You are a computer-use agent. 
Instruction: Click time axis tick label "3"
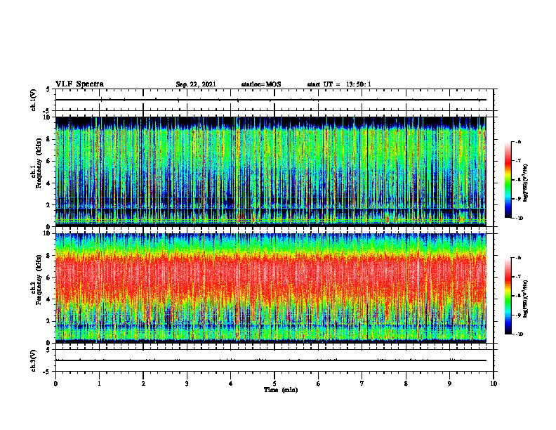(x=187, y=384)
